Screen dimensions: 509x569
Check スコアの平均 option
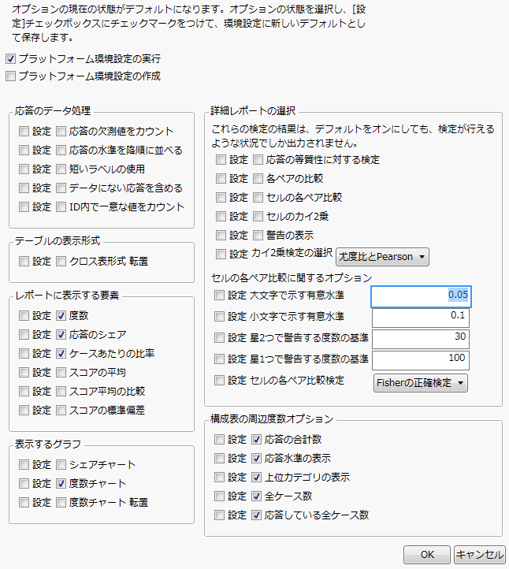click(62, 372)
